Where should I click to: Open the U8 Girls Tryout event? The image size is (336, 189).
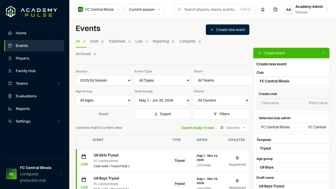(106, 155)
